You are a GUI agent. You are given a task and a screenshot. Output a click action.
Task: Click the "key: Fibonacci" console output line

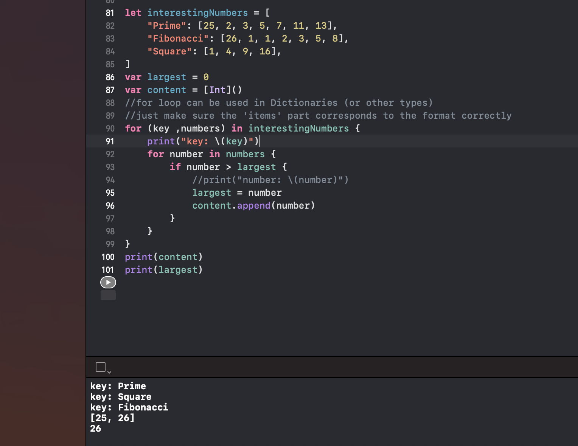(x=129, y=407)
